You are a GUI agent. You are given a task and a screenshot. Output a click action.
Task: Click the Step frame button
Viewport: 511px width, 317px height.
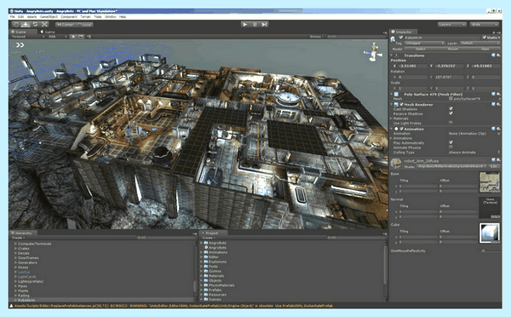coord(264,25)
